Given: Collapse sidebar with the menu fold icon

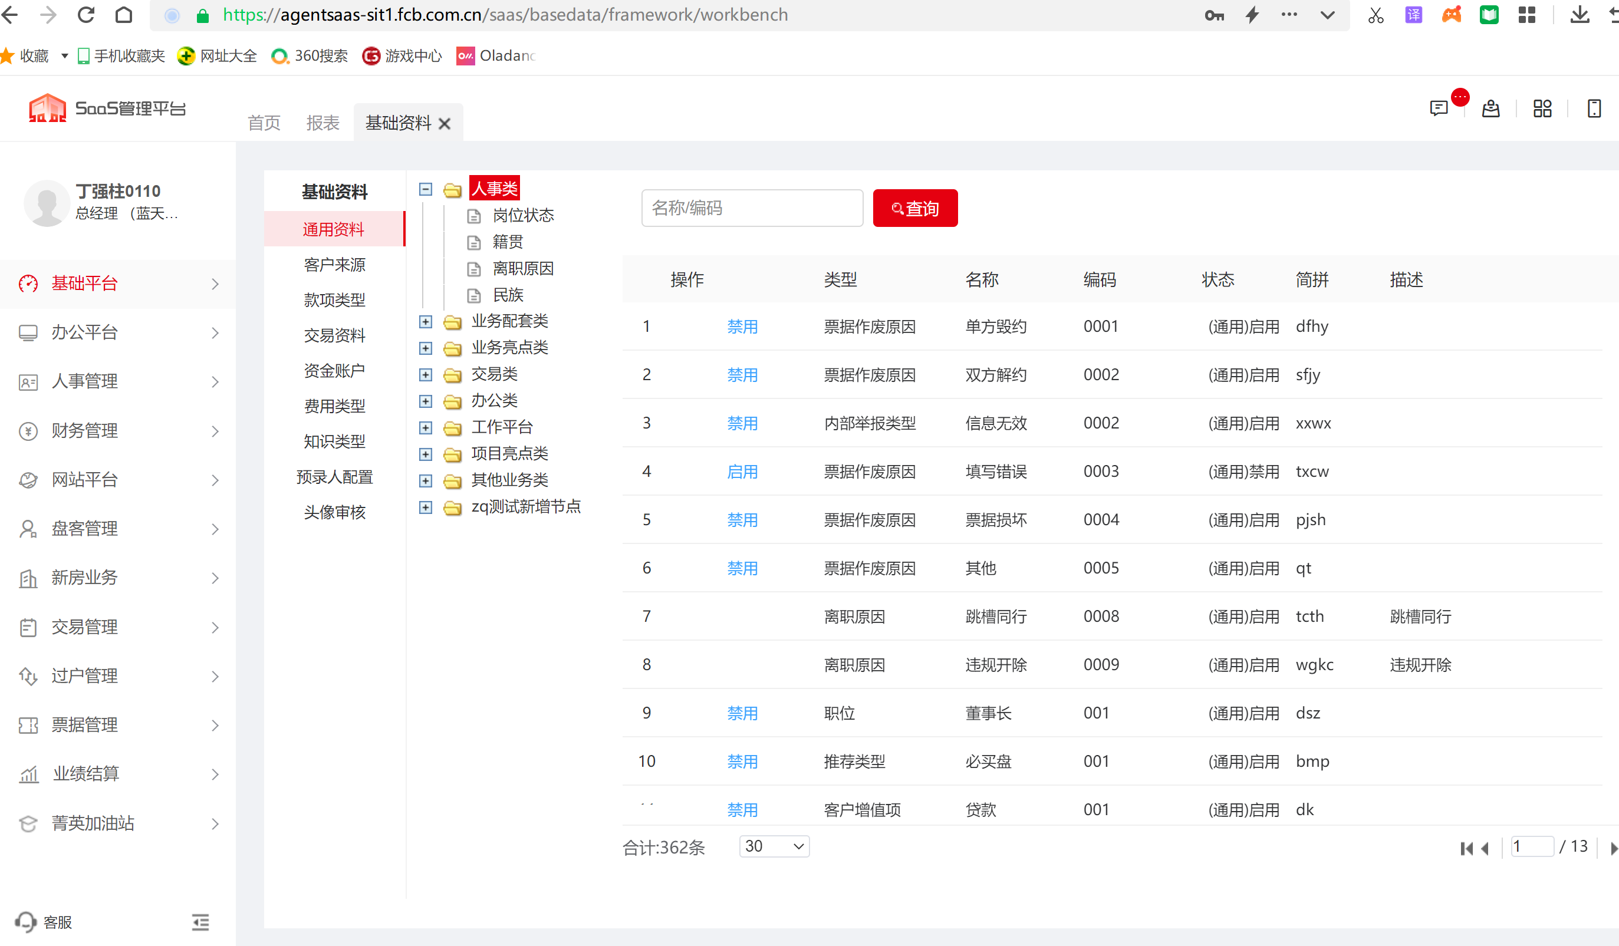Looking at the screenshot, I should [200, 922].
